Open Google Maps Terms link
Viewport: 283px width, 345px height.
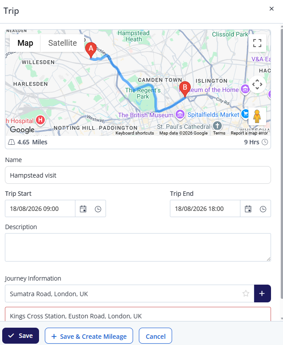pyautogui.click(x=219, y=133)
